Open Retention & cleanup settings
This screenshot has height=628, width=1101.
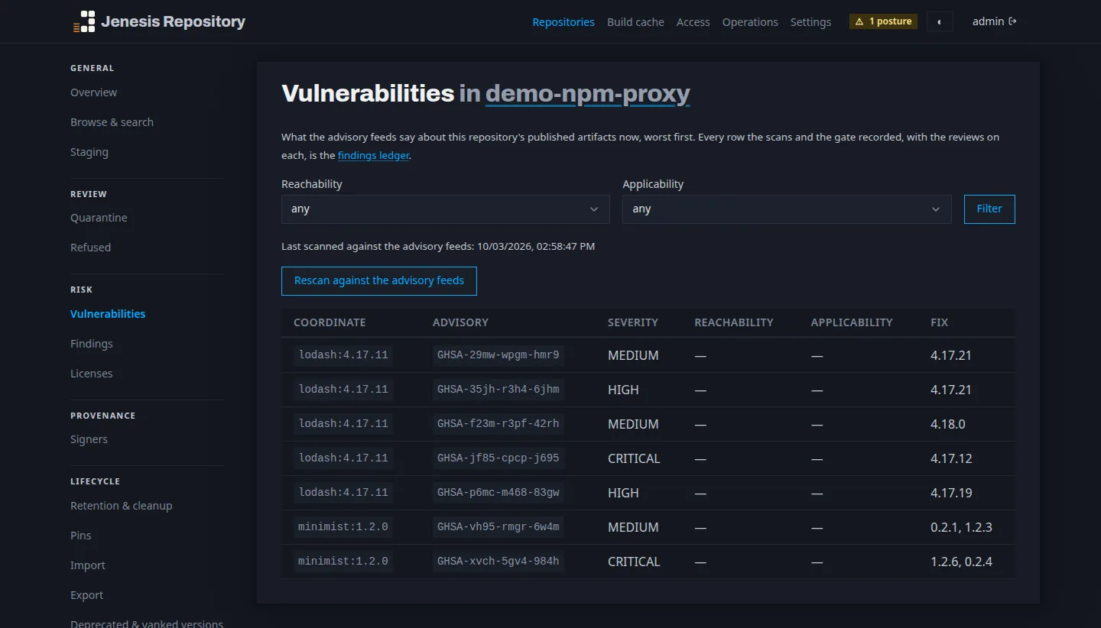pyautogui.click(x=122, y=506)
